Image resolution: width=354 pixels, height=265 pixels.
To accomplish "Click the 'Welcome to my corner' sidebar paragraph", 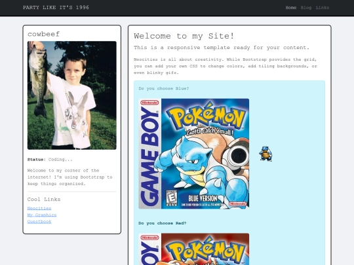I will point(70,177).
